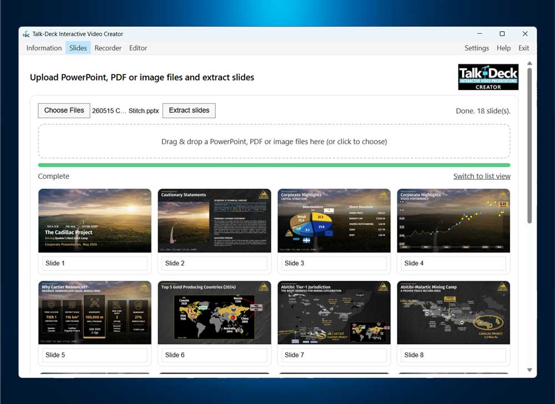The image size is (555, 404).
Task: Click the Complete status label
Action: click(53, 176)
